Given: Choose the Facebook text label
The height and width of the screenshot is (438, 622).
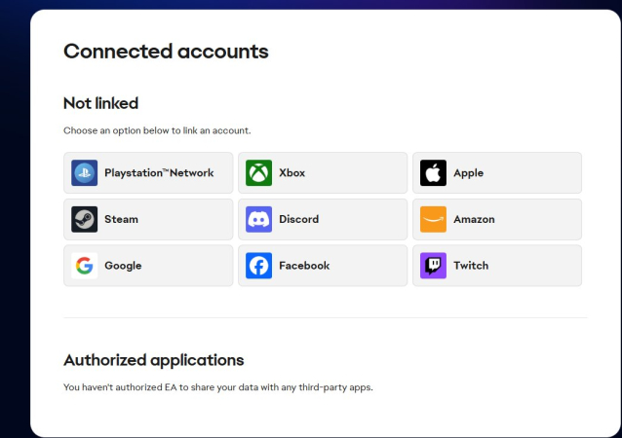Looking at the screenshot, I should (x=304, y=266).
